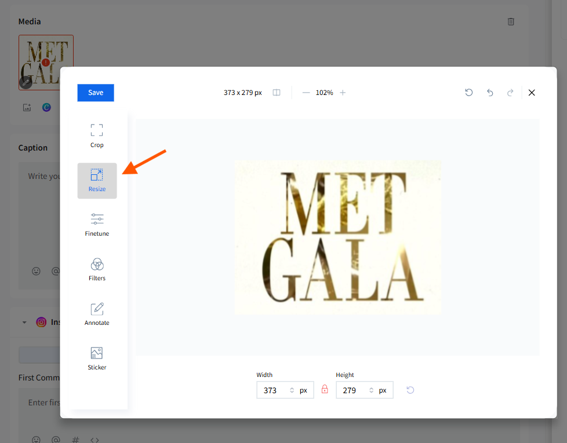The image size is (567, 443).
Task: Open the Filters tool
Action: 97,270
